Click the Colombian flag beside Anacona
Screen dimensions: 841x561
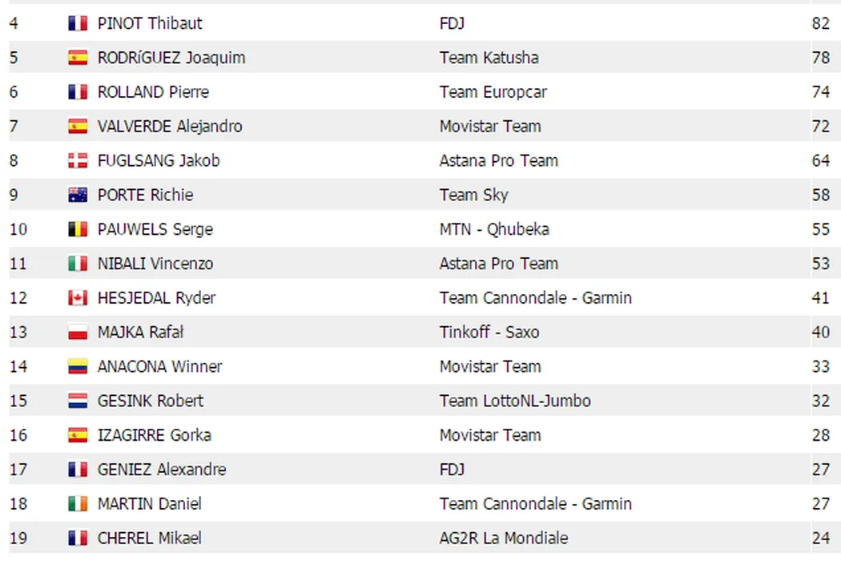click(78, 367)
